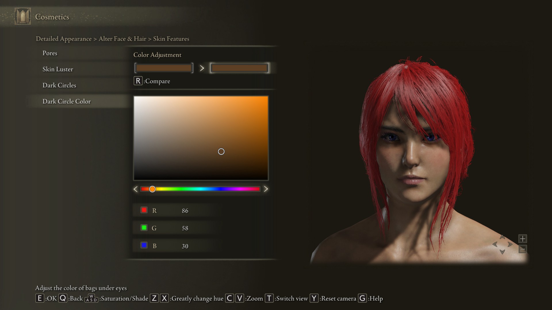Viewport: 552px width, 310px height.
Task: Select the Pores menu item
Action: pyautogui.click(x=50, y=53)
